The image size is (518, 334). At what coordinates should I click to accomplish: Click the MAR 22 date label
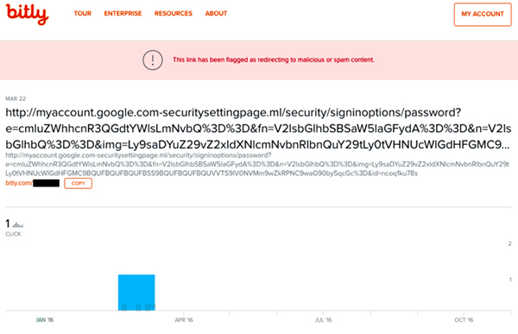(16, 98)
